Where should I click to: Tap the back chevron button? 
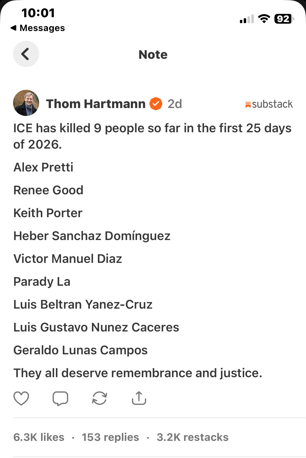26,54
